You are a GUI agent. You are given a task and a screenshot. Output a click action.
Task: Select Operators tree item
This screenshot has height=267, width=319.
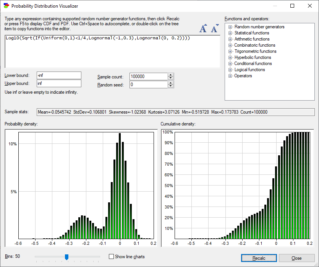pos(243,76)
